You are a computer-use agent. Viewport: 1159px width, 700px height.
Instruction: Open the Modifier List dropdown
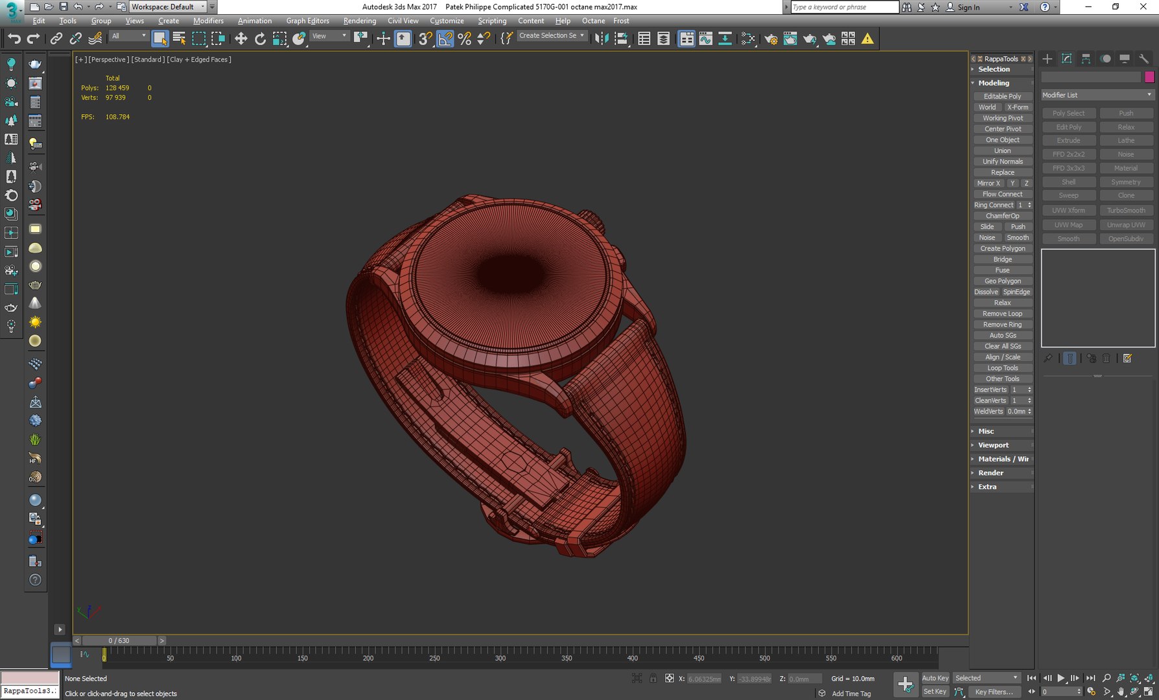[x=1097, y=95]
